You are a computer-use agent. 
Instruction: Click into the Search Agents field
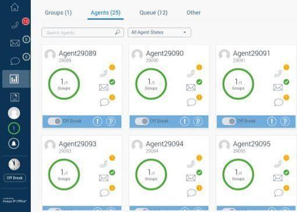click(x=83, y=33)
